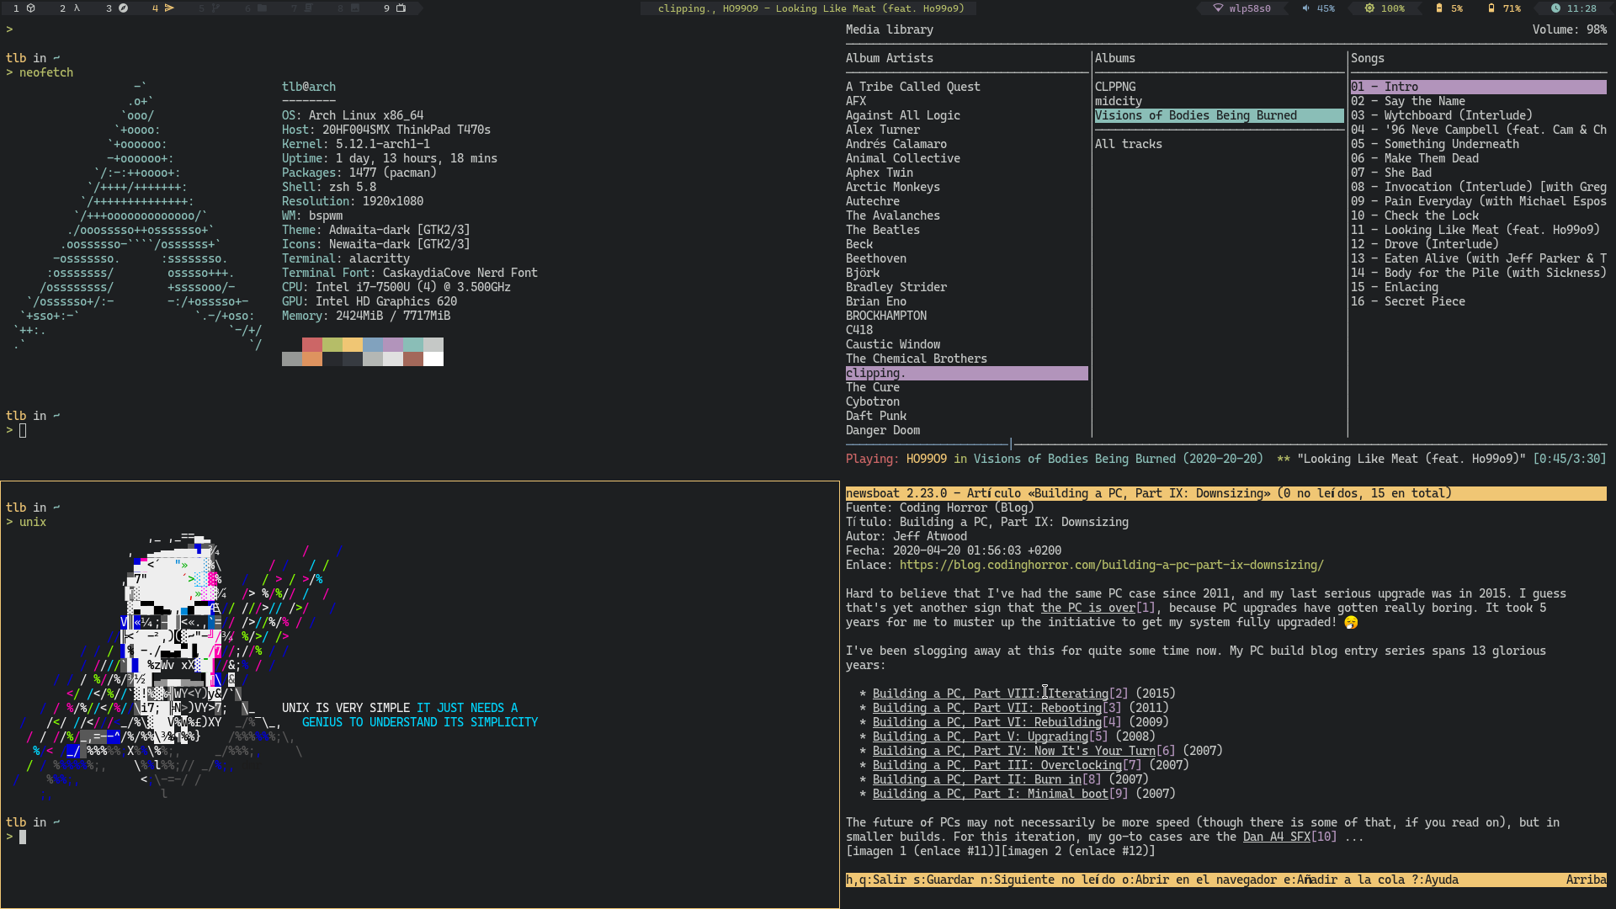Select artist 'Daft Punk'
The height and width of the screenshot is (909, 1616).
point(875,416)
